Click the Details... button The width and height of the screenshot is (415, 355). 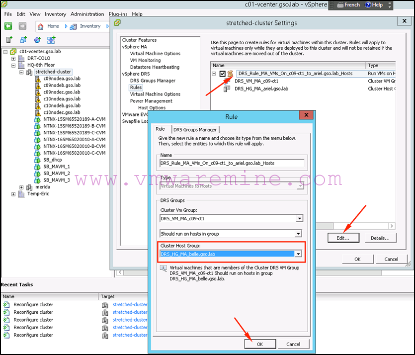(x=380, y=238)
